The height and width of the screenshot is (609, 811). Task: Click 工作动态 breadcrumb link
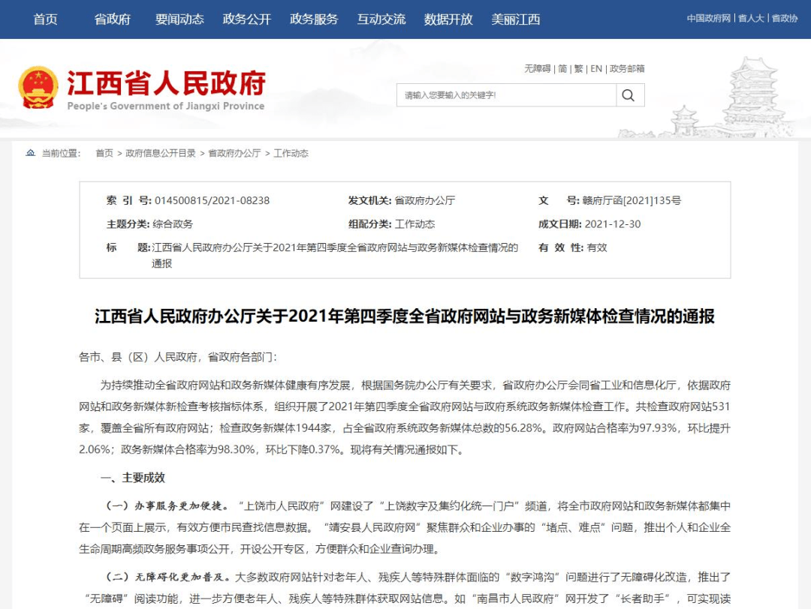coord(291,153)
